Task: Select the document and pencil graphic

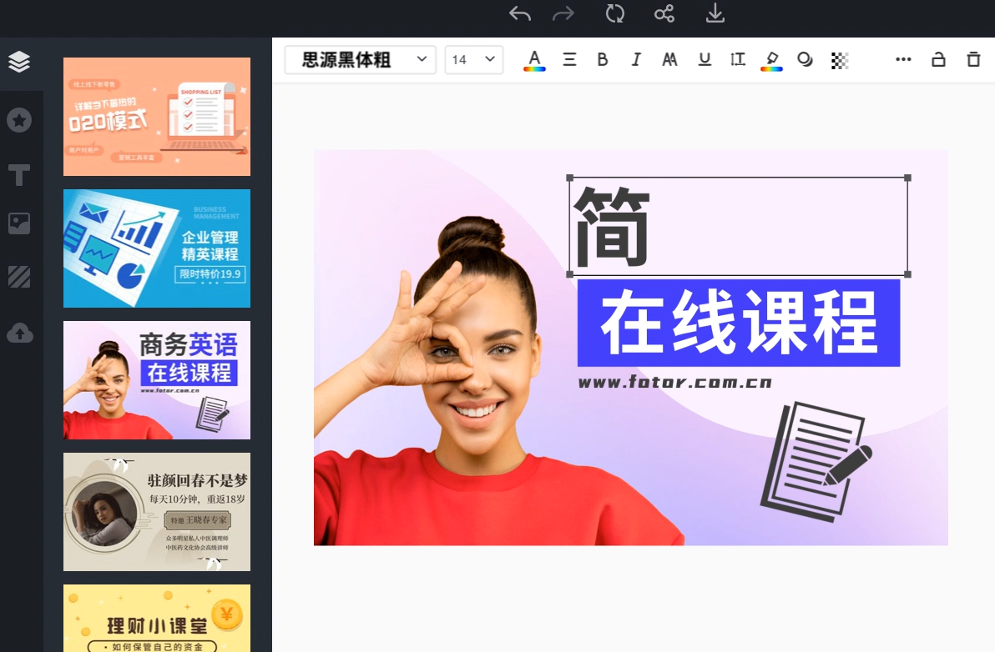Action: (x=816, y=461)
